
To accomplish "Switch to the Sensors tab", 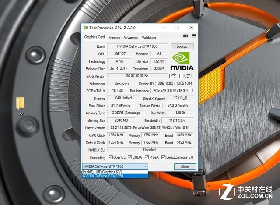I will point(114,38).
